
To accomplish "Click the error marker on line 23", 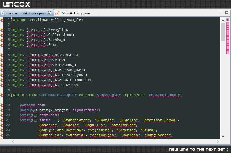I will click(x=2, y=130).
